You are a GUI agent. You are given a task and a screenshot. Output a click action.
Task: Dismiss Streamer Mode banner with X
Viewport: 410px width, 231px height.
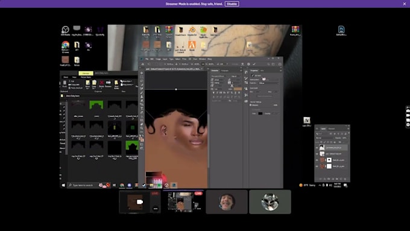pos(405,4)
